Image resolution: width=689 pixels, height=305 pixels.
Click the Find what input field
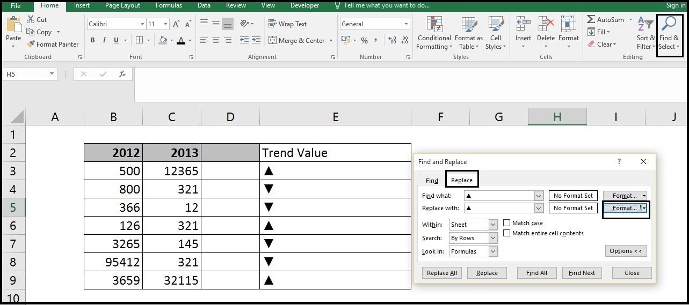pyautogui.click(x=499, y=196)
